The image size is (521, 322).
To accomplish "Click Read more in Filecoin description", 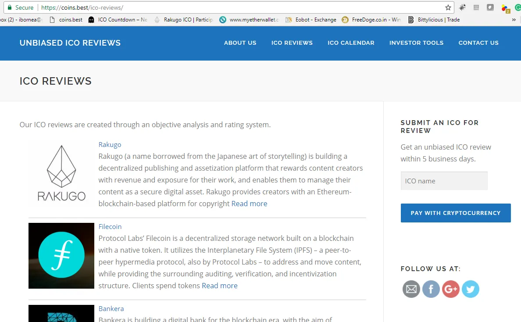I will point(220,286).
